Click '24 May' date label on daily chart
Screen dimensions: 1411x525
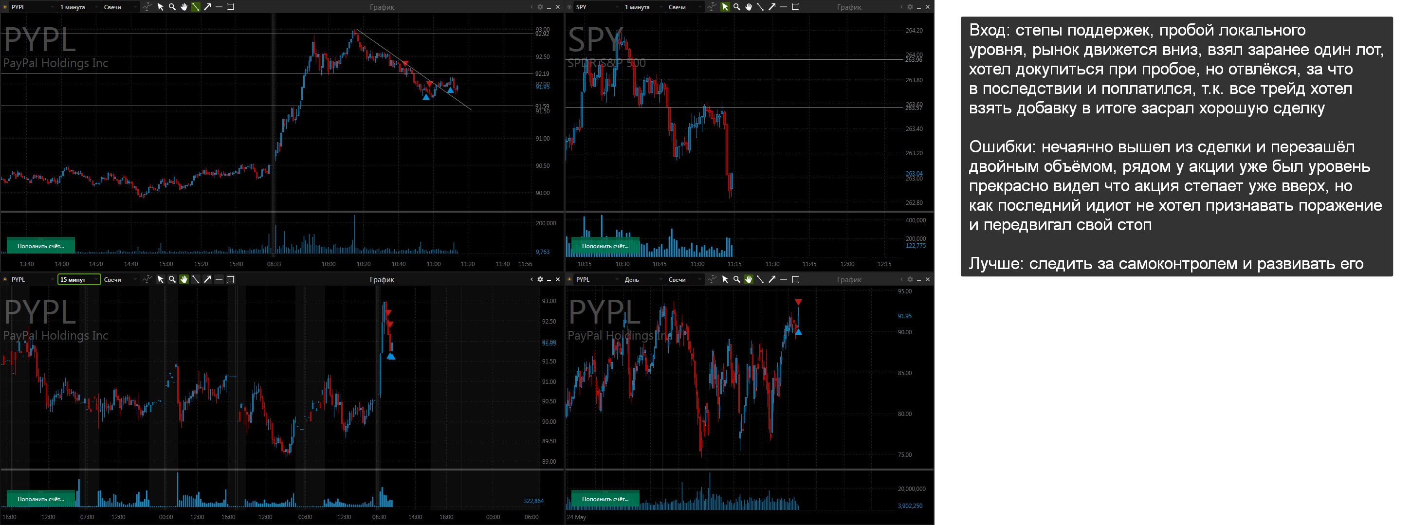[576, 517]
